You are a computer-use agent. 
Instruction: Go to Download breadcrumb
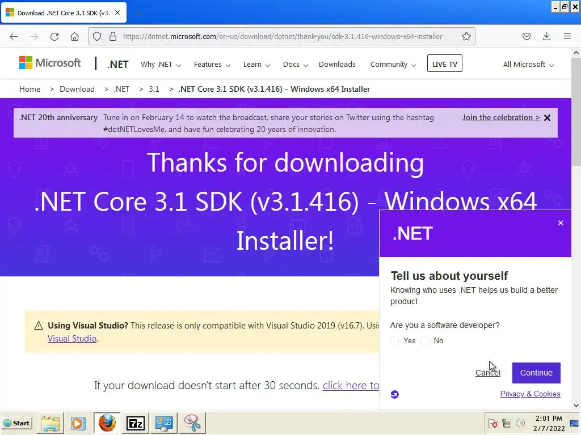(77, 89)
